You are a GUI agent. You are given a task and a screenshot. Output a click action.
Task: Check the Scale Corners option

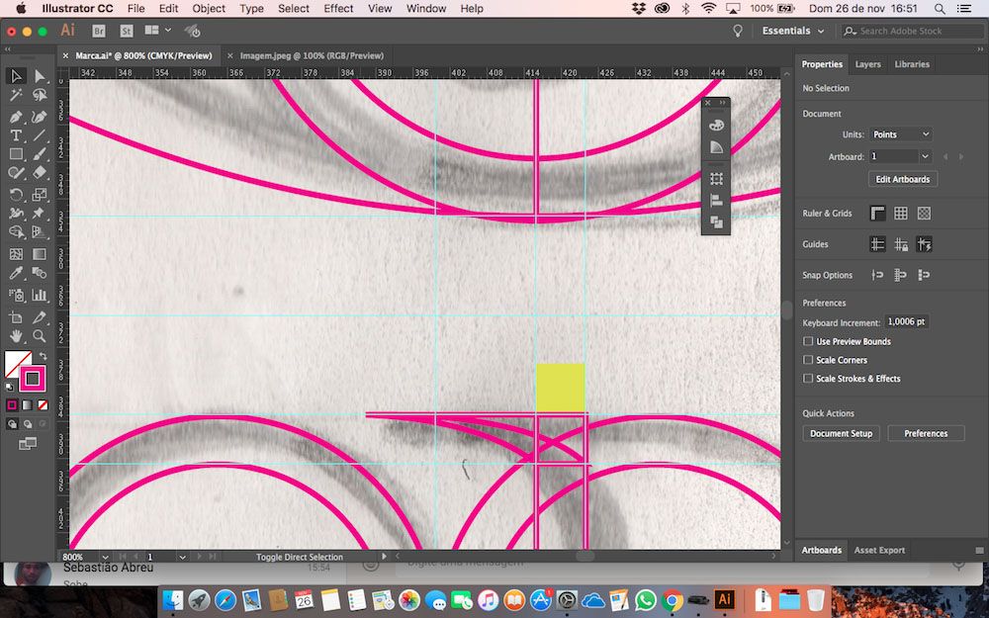tap(808, 361)
